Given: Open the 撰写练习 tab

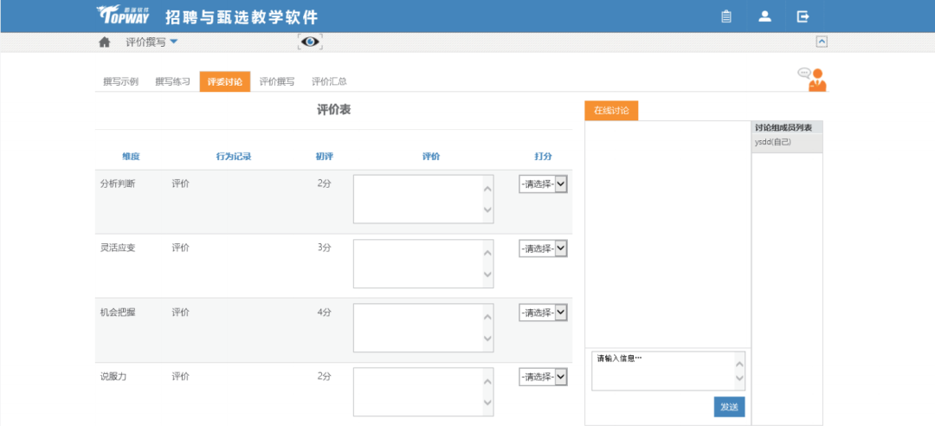Looking at the screenshot, I should (172, 81).
